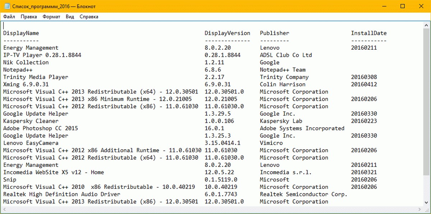Click the version 6.8.6

[213, 70]
